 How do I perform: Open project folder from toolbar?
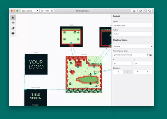pyautogui.click(x=134, y=11)
